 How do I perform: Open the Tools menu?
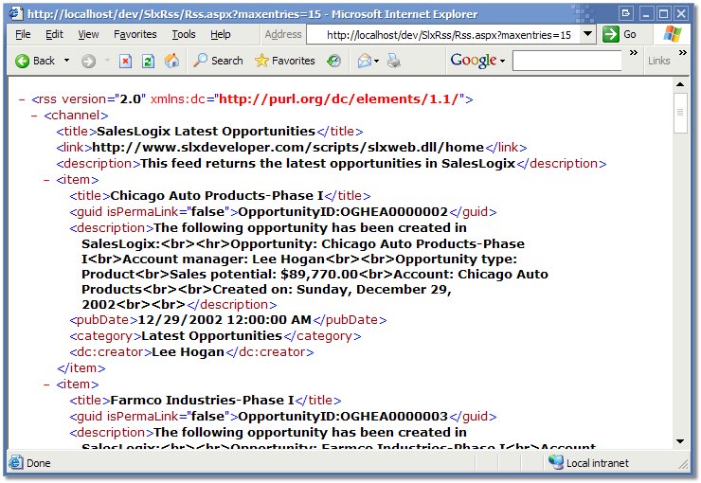(184, 34)
